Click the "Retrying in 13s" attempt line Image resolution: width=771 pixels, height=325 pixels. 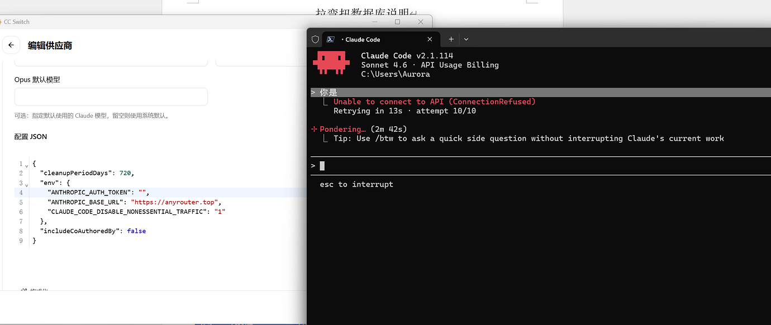[404, 111]
